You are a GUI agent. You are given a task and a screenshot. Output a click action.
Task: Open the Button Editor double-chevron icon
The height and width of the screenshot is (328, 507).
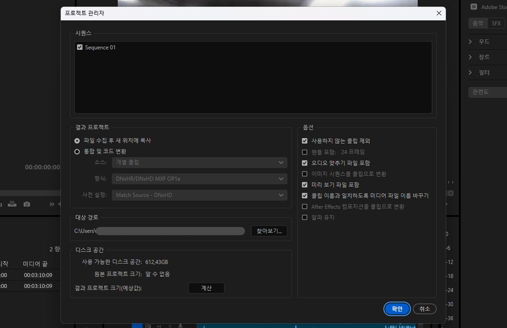click(x=51, y=204)
